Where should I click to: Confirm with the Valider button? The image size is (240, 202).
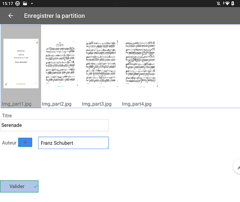pyautogui.click(x=19, y=186)
